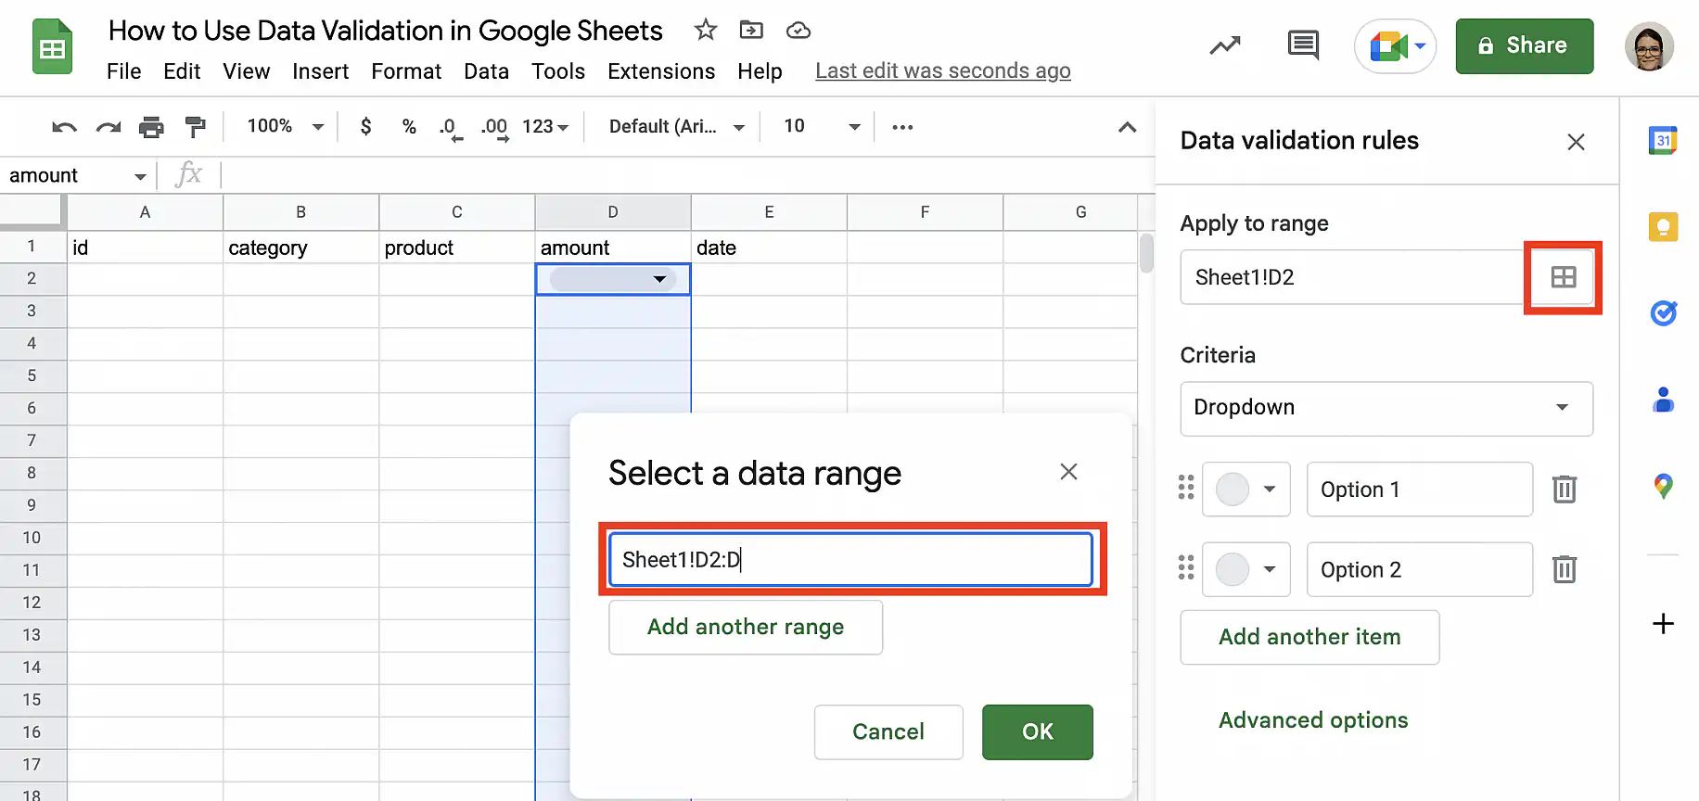This screenshot has width=1699, height=801.
Task: Select the Paint format tool
Action: coord(195,127)
